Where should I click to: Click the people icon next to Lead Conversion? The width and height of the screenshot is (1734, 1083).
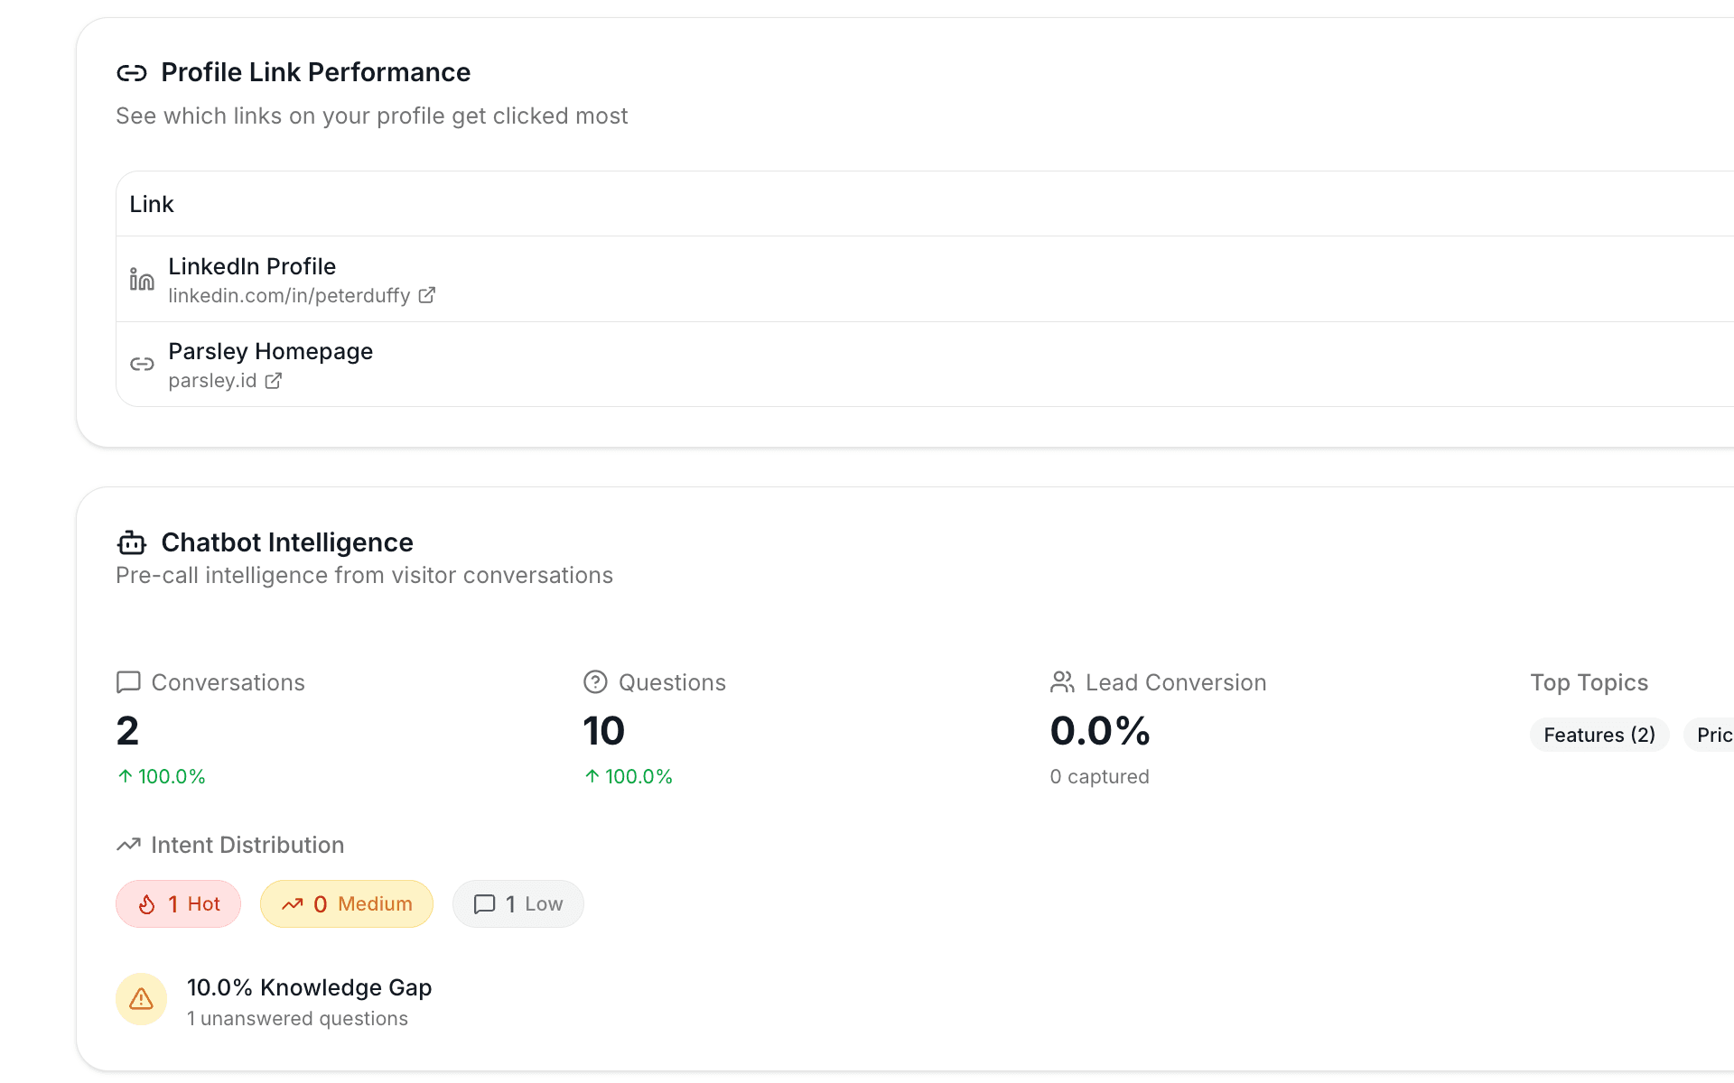click(x=1062, y=682)
